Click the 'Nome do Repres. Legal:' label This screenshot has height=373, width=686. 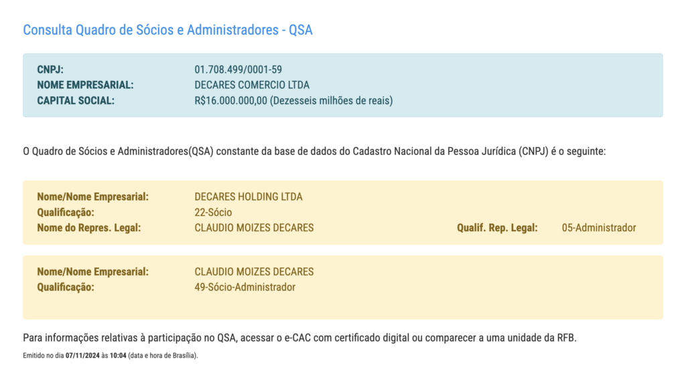pyautogui.click(x=89, y=228)
